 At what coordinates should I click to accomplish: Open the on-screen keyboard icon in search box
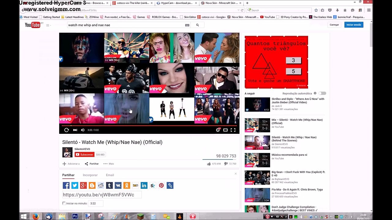(x=187, y=25)
